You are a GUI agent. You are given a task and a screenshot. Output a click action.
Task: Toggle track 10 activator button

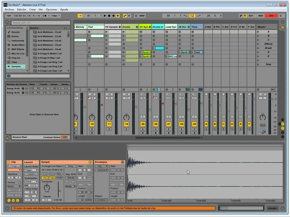pos(92,124)
